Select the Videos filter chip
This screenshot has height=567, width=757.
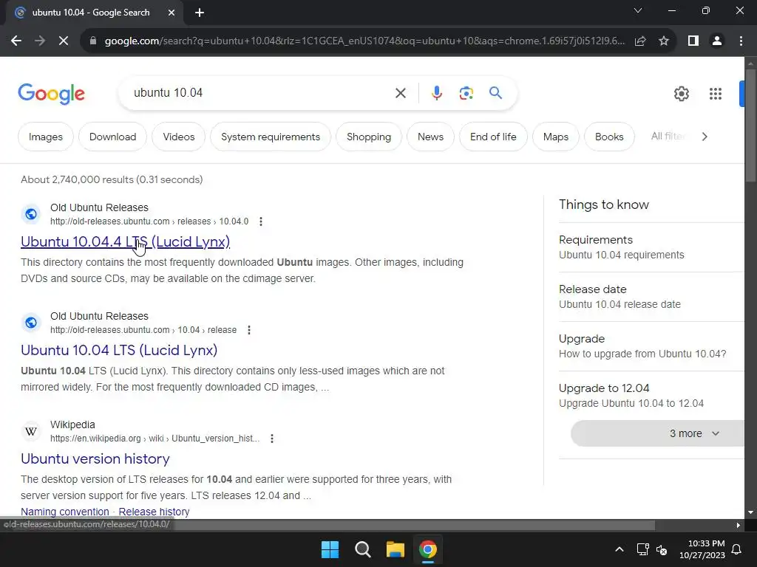point(179,137)
